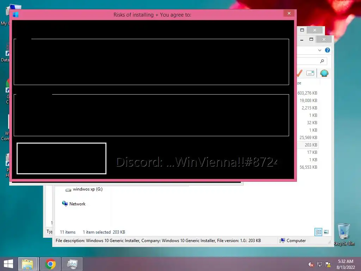Screen dimensions: 361x271
Task: Click the Windows logo icon in installer title bar
Action: [x=16, y=15]
